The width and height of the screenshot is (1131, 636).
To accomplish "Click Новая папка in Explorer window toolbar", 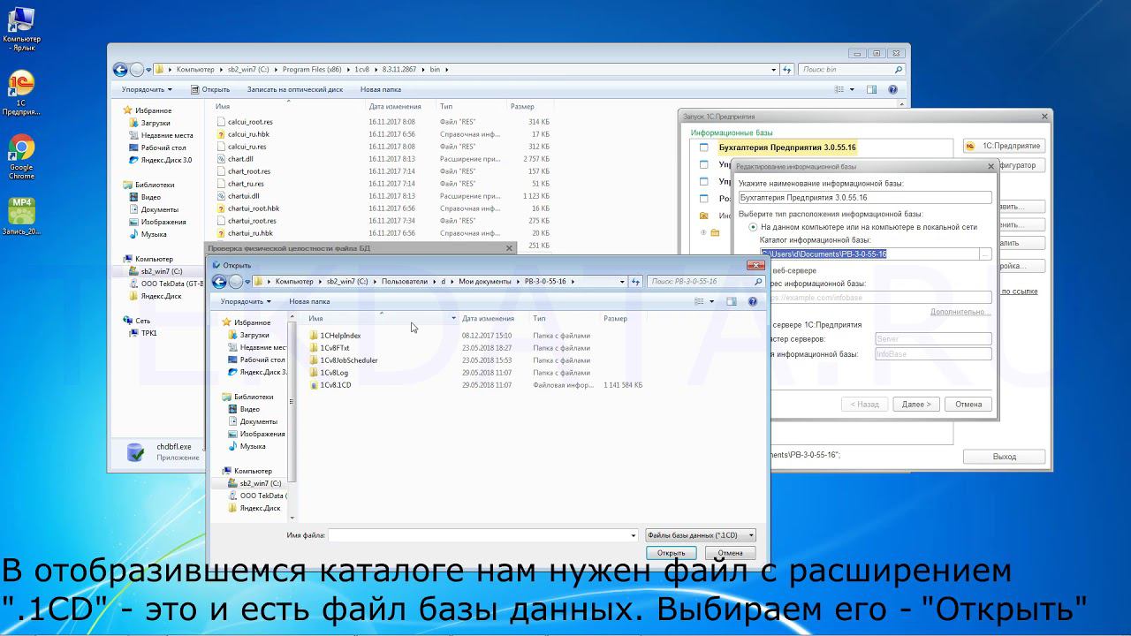I will (381, 89).
